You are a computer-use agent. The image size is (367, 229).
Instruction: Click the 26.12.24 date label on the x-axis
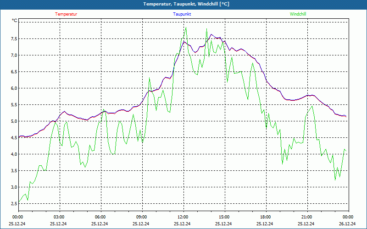(x=347, y=224)
